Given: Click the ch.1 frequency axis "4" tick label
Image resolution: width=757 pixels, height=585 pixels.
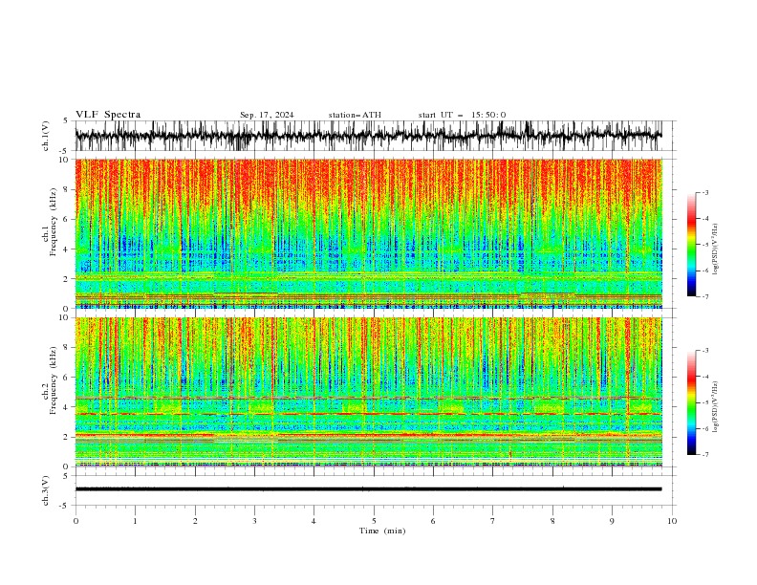Looking at the screenshot, I should tap(68, 249).
